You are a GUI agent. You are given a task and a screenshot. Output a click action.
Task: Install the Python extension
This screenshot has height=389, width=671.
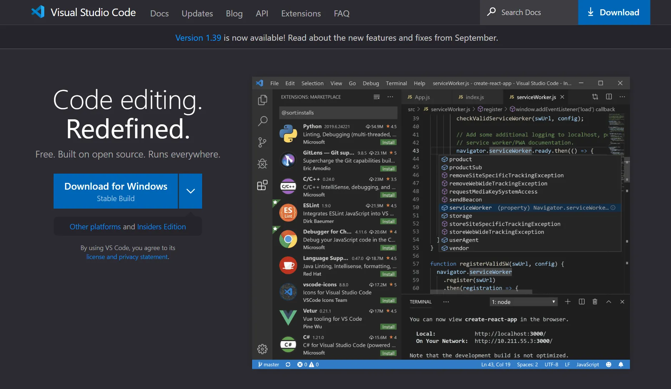(389, 142)
